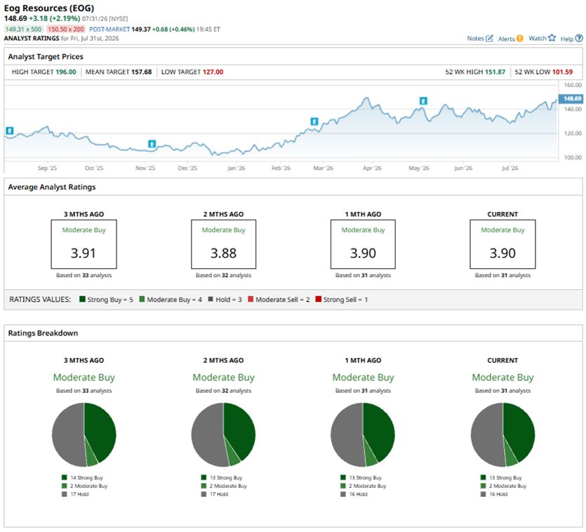Click the MEAN TARGET 157.68 value
The width and height of the screenshot is (586, 532).
pyautogui.click(x=141, y=72)
